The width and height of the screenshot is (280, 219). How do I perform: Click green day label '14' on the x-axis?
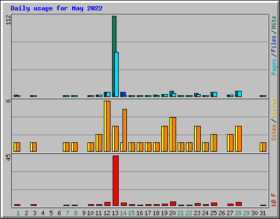click(123, 213)
